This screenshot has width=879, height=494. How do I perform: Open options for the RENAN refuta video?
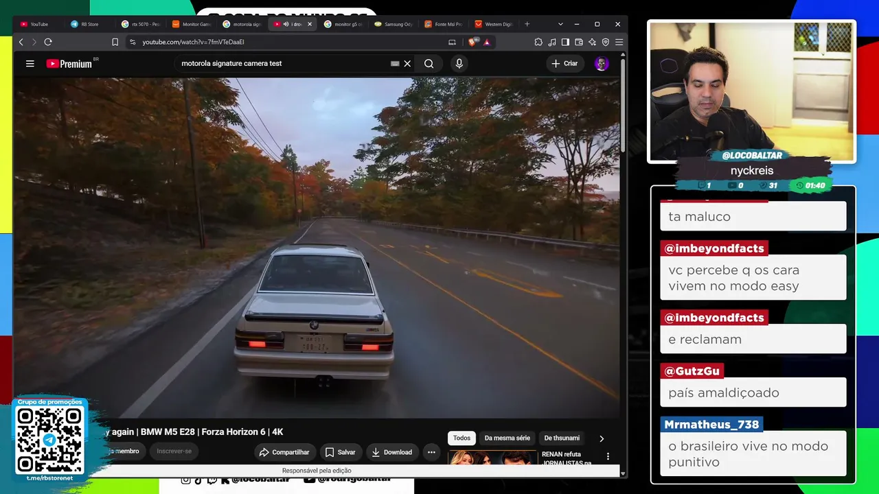pos(608,456)
